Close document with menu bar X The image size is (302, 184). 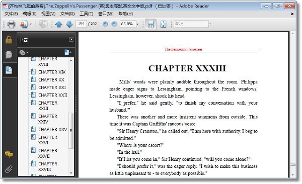pyautogui.click(x=292, y=14)
